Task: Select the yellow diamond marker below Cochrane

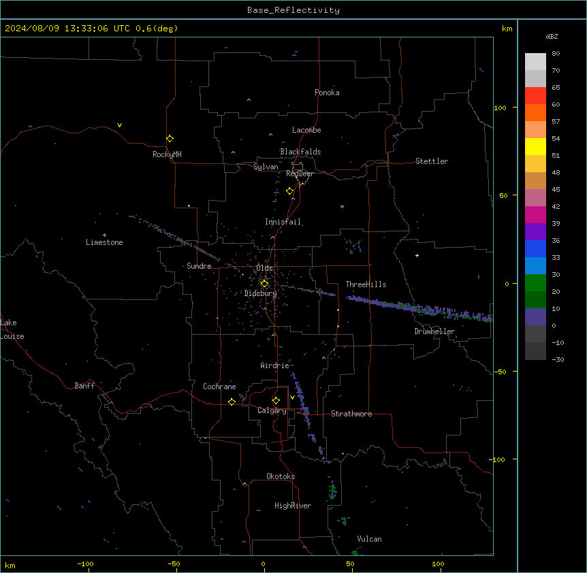Action: [232, 402]
